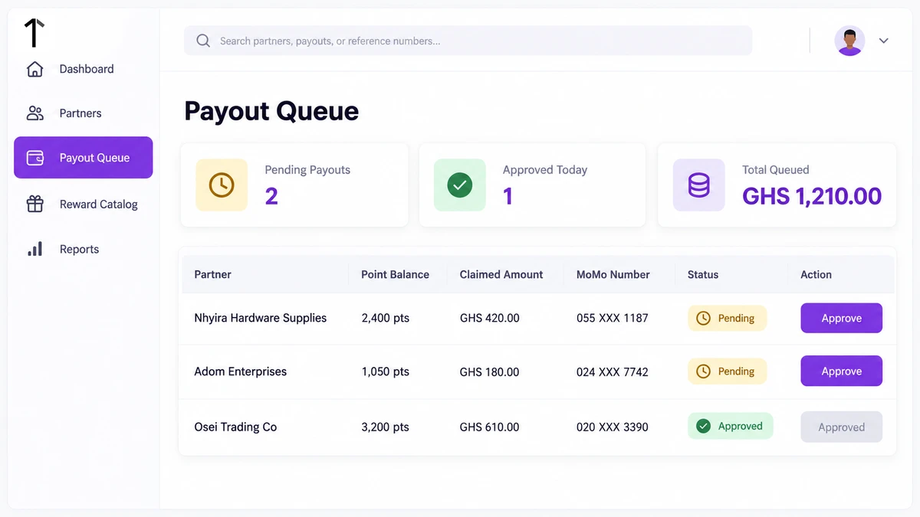Select the Payout Queue menu item
Image resolution: width=920 pixels, height=517 pixels.
(83, 158)
